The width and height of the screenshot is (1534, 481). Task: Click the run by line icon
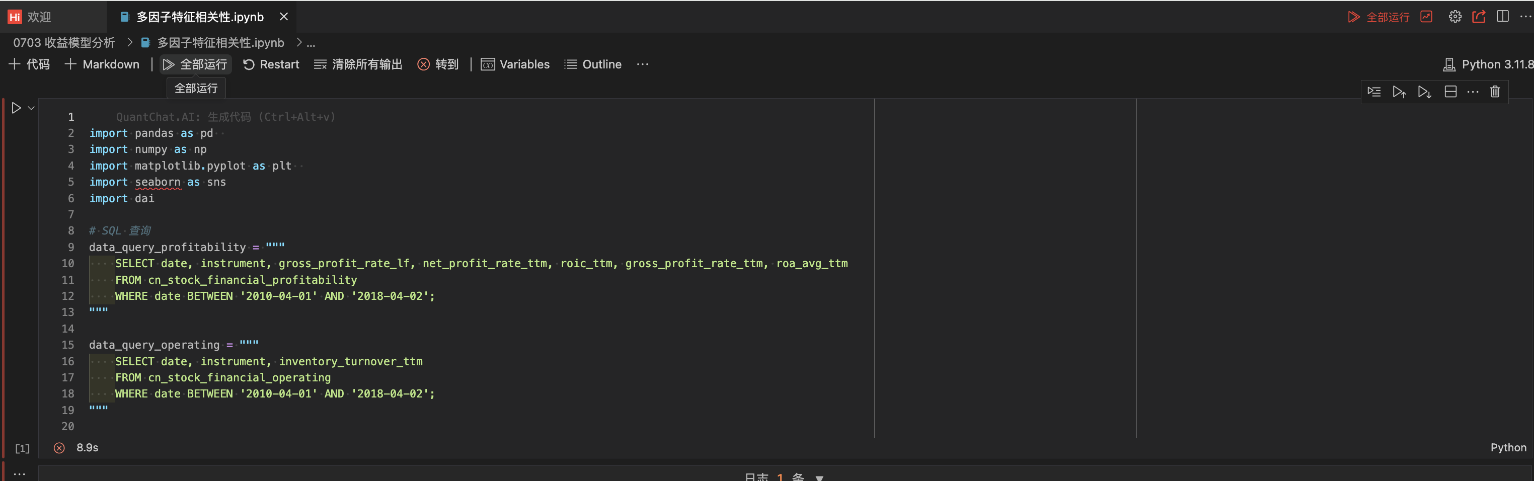[x=1374, y=92]
